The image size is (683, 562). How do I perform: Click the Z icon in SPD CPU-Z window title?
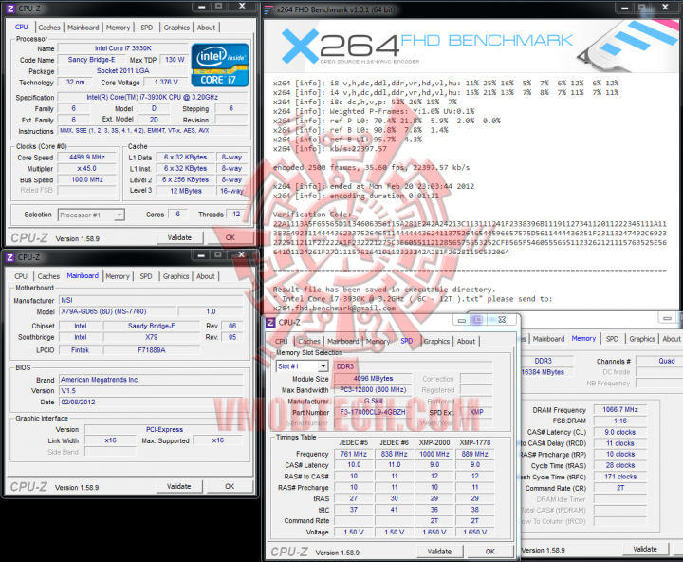point(270,322)
